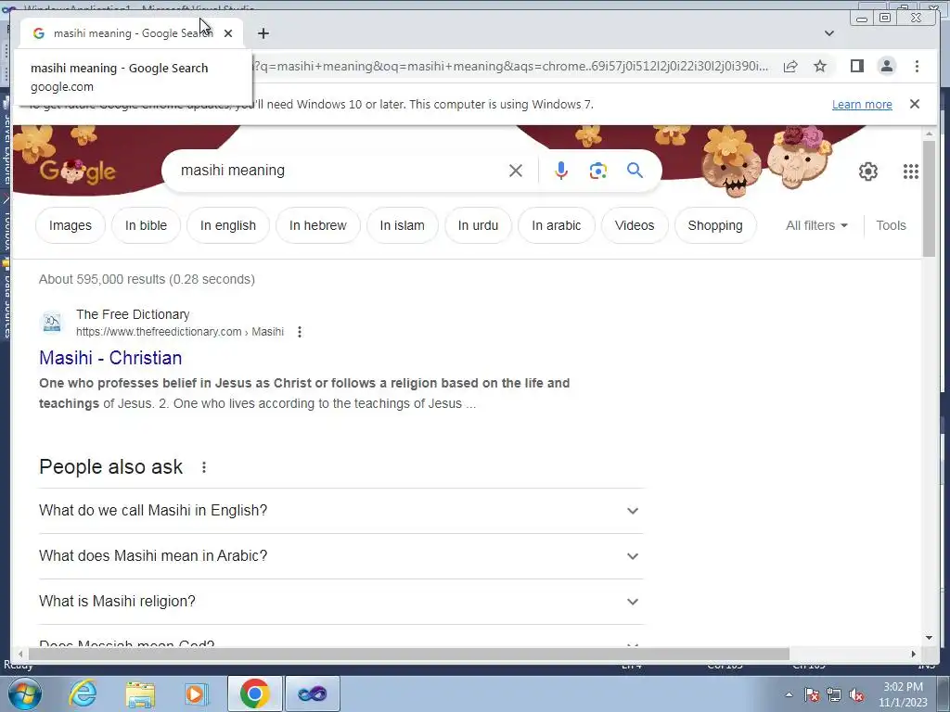
Task: Toggle the Chrome side panel
Action: [x=856, y=66]
